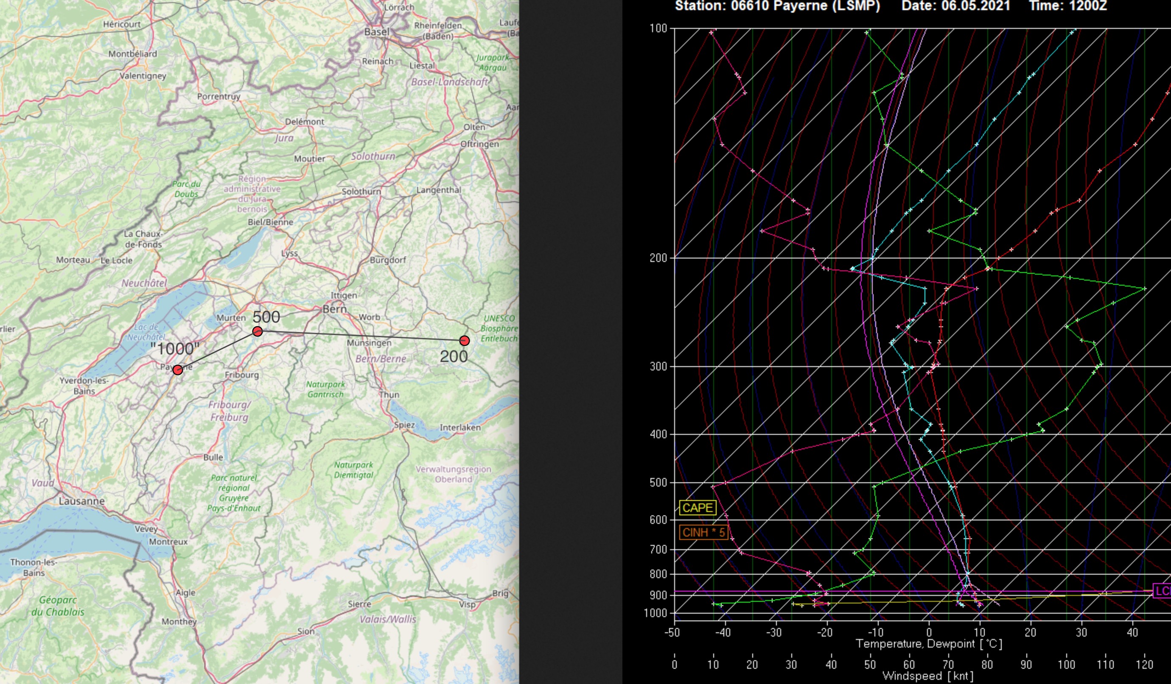
Task: Click the magenta LCL label box
Action: pyautogui.click(x=1163, y=591)
